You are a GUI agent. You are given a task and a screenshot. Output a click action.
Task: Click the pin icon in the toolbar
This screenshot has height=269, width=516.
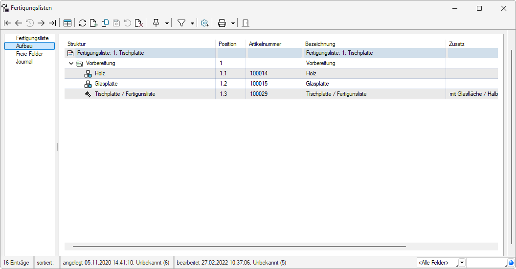(156, 23)
